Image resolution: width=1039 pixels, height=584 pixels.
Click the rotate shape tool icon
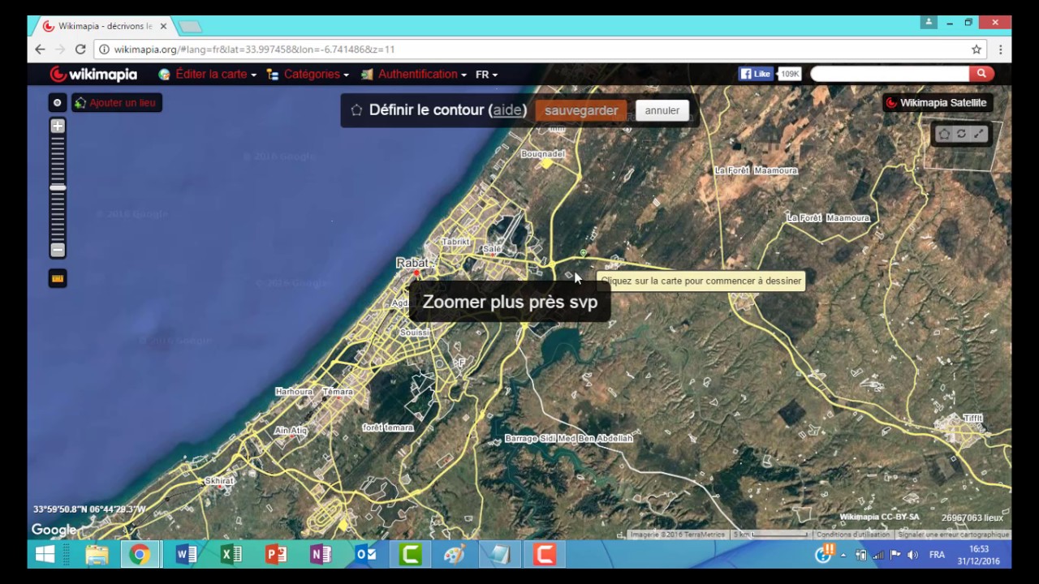pyautogui.click(x=962, y=134)
